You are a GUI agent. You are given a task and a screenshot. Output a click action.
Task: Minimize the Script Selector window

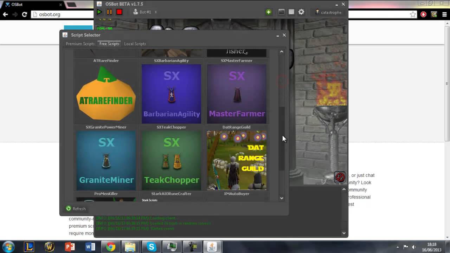[278, 35]
